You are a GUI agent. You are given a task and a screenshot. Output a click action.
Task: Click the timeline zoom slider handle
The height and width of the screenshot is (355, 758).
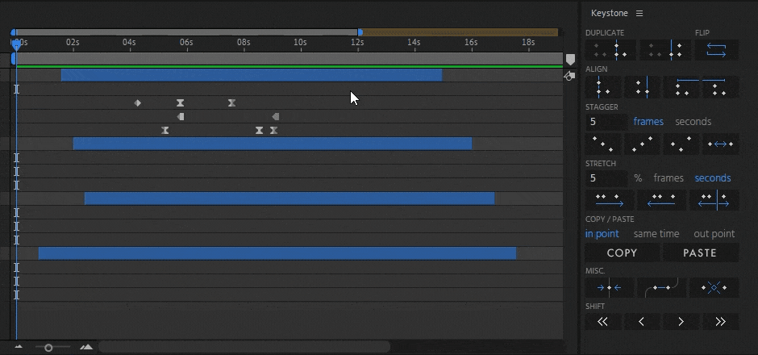tap(48, 348)
